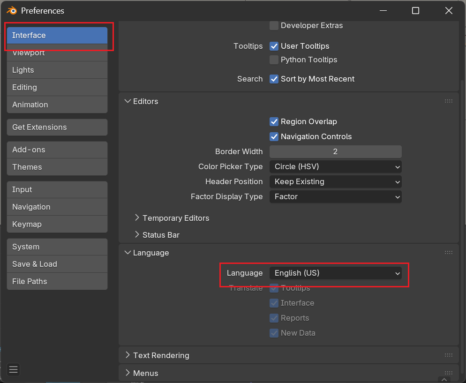Expand the Status Bar subpanel
This screenshot has height=383, width=466.
click(x=137, y=235)
